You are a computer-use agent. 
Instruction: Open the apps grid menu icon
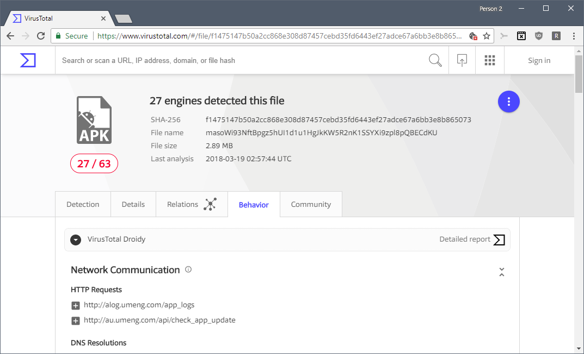(490, 60)
